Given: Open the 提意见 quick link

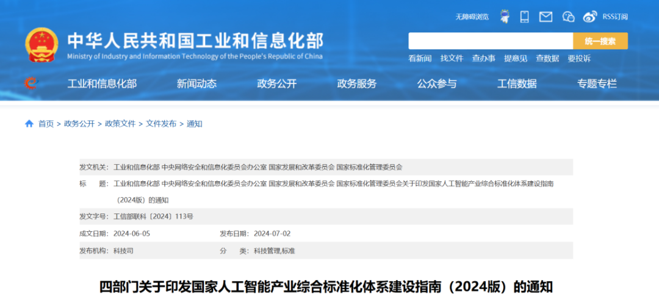Looking at the screenshot, I should (516, 59).
